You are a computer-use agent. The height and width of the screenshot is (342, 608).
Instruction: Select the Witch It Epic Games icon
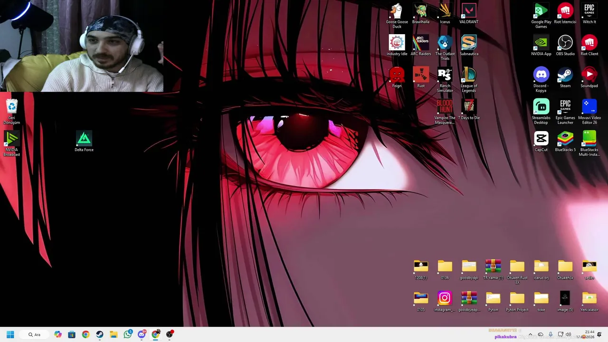(x=589, y=14)
